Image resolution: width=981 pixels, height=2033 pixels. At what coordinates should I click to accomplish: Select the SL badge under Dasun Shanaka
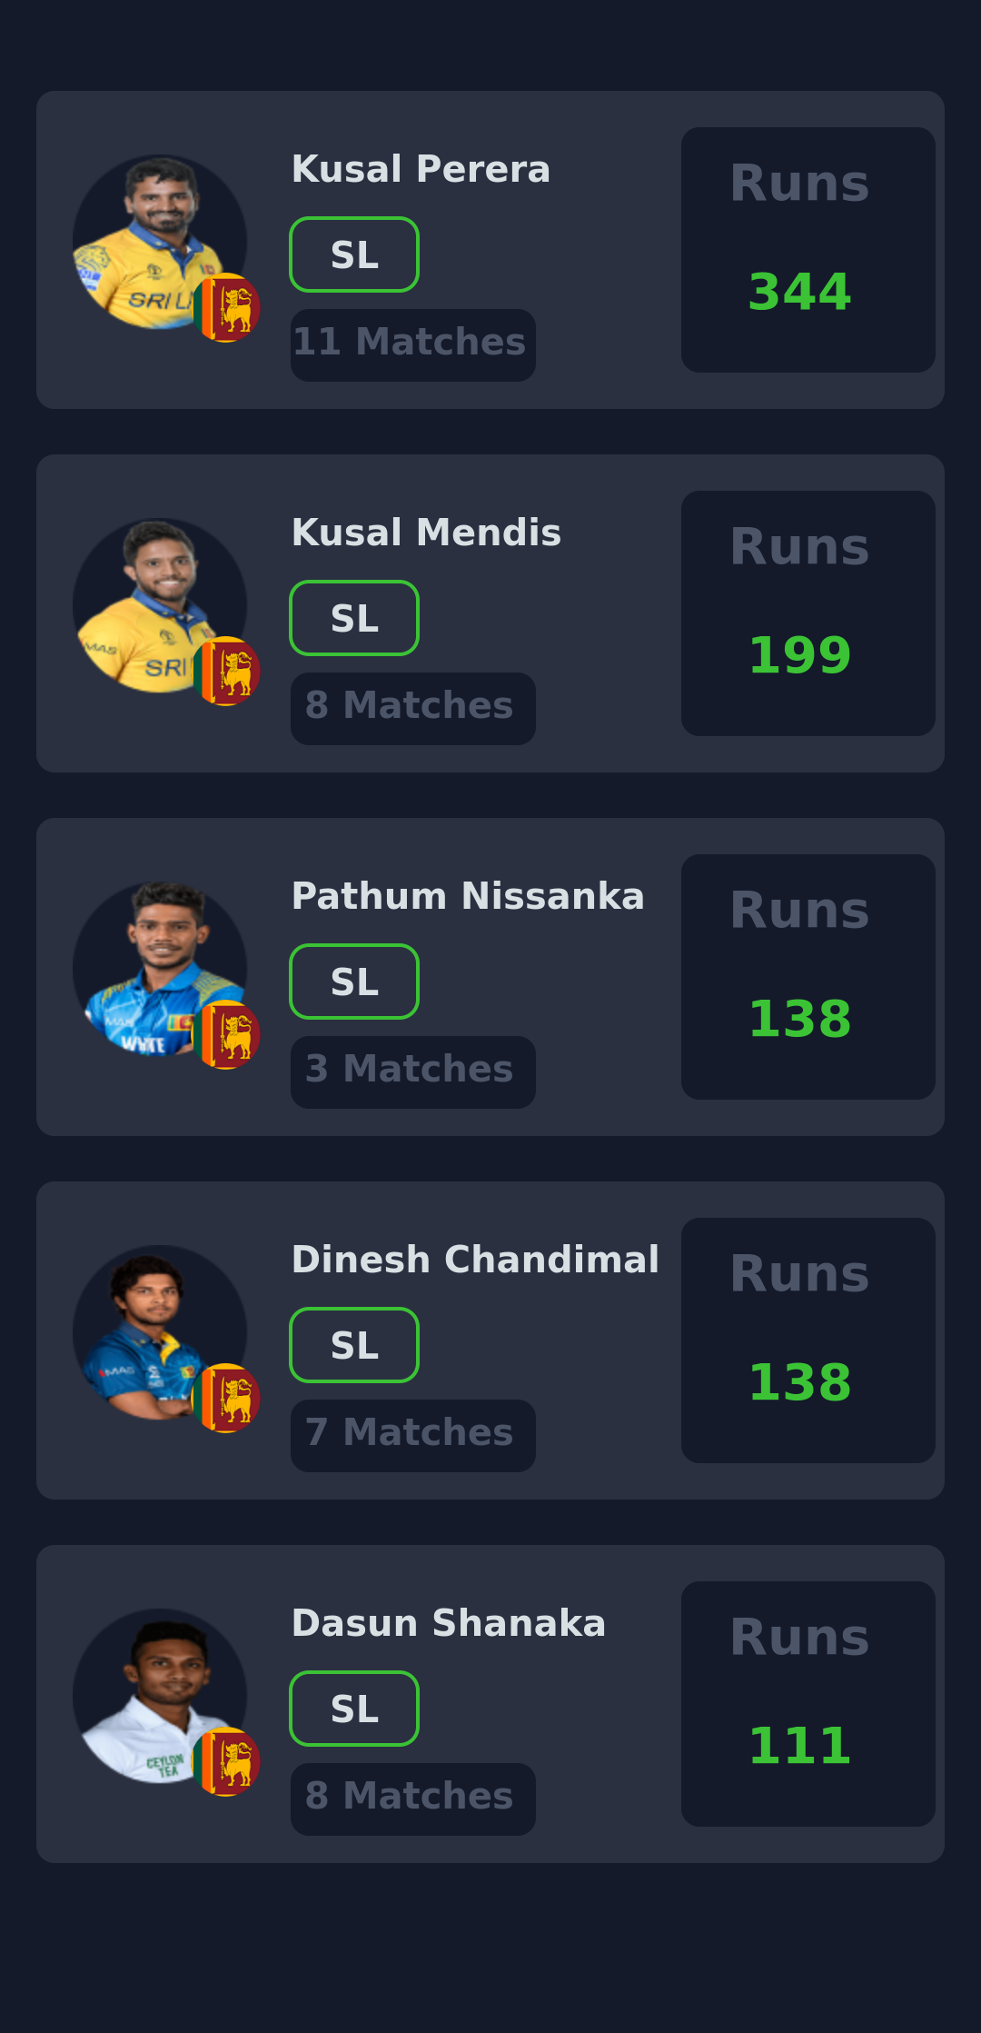point(354,1709)
